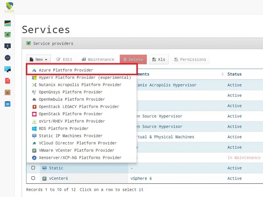Choose oVirt/RHEV Platform Provider
The width and height of the screenshot is (263, 197).
(82, 121)
